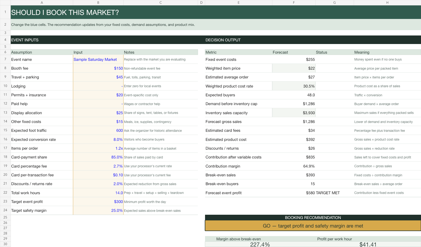The height and width of the screenshot is (247, 421).
Task: Click the Booth fee input value $150
Action: [x=98, y=68]
